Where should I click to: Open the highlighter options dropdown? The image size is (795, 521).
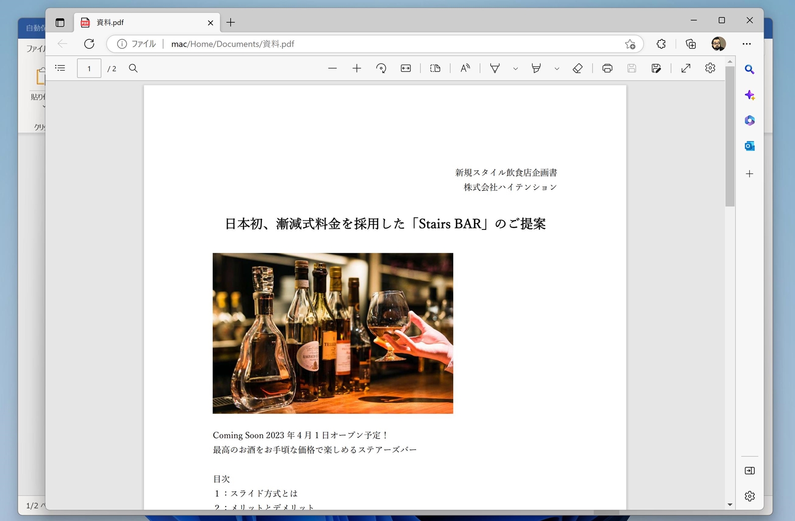coord(556,68)
